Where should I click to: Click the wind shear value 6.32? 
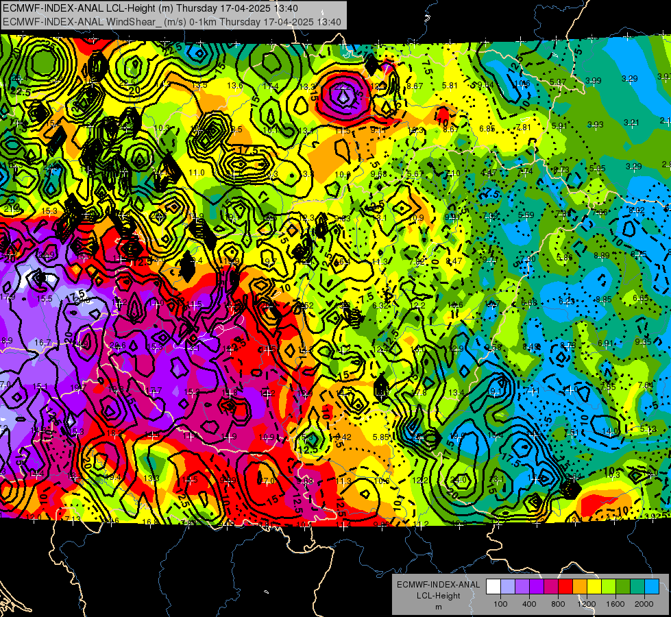pyautogui.click(x=380, y=305)
